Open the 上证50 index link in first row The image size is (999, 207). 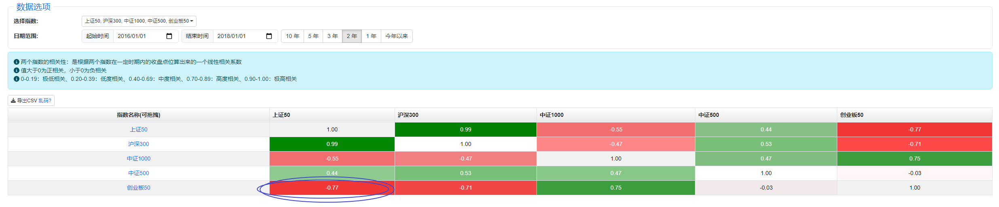[x=139, y=129]
